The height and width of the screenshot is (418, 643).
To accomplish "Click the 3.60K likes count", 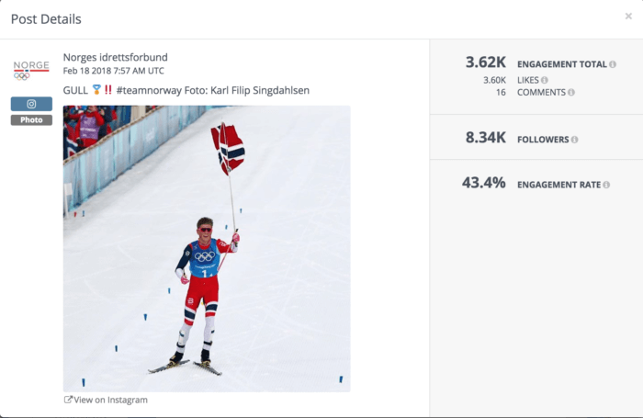I will click(x=494, y=80).
